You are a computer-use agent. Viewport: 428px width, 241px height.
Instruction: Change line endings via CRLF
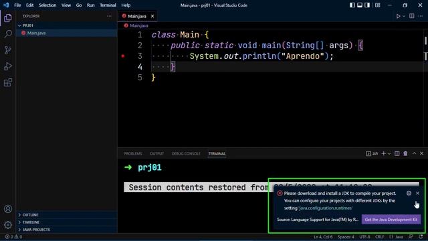[379, 237]
